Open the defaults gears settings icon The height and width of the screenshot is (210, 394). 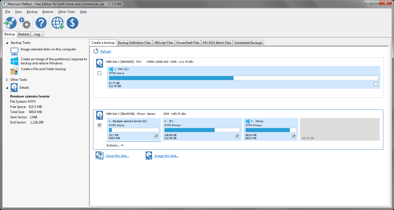tap(25, 23)
